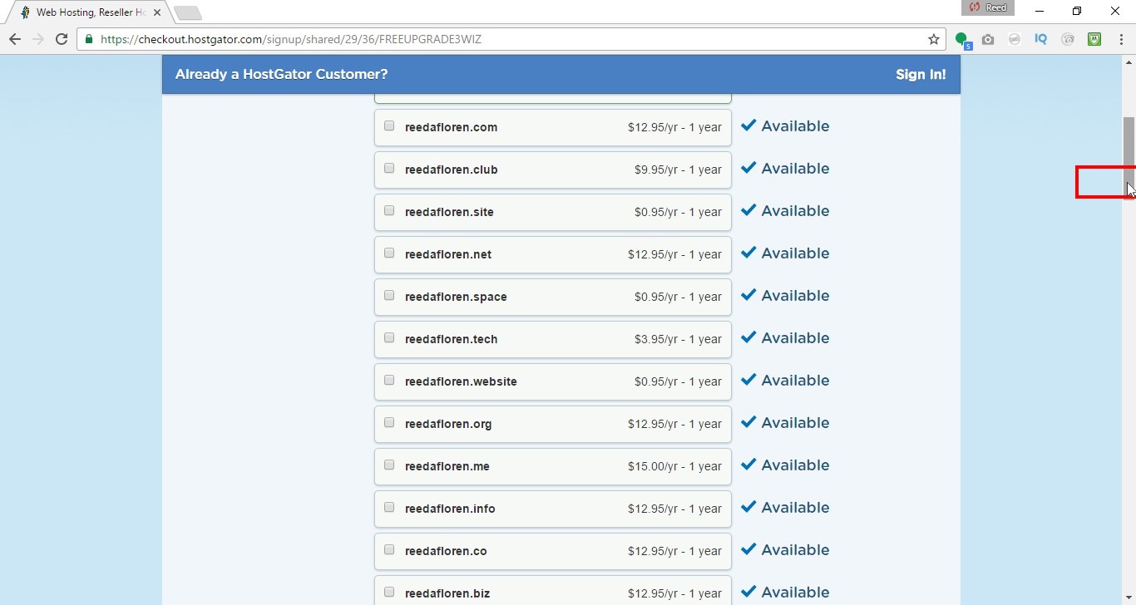The width and height of the screenshot is (1136, 605).
Task: Click the page vertical scrollbar thumb
Action: 1129,157
